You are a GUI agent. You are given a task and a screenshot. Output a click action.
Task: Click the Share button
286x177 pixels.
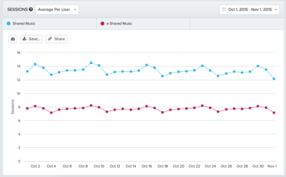57,39
